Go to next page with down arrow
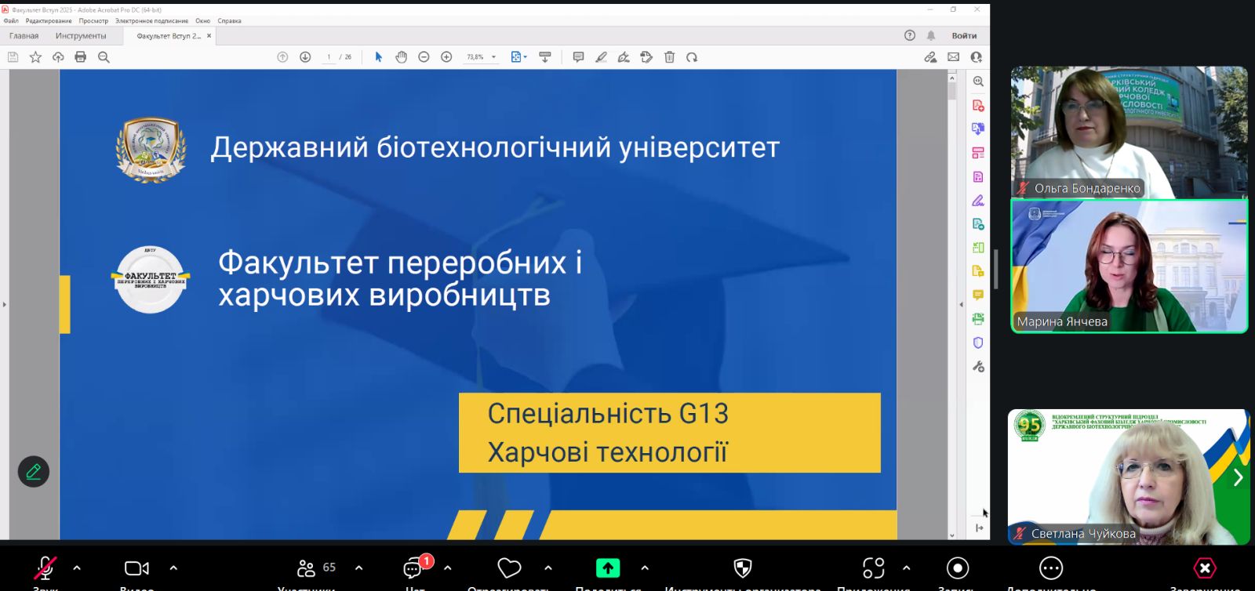This screenshot has width=1255, height=591. [x=305, y=57]
